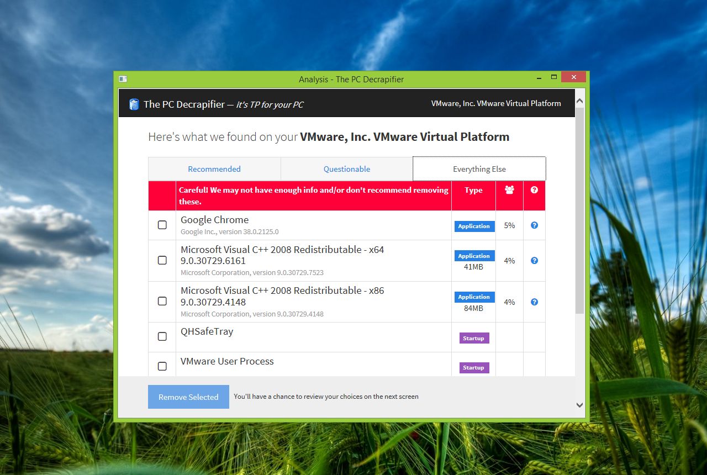Maximize the Analysis window
This screenshot has height=475, width=707.
[554, 77]
